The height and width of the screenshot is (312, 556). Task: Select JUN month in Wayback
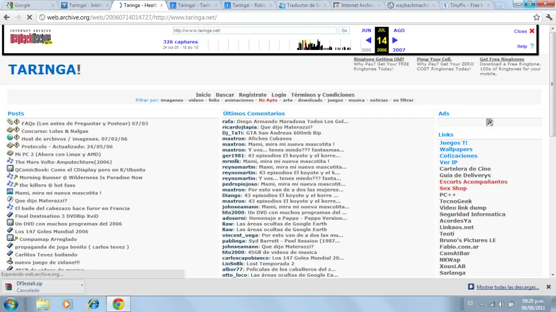coord(366,30)
